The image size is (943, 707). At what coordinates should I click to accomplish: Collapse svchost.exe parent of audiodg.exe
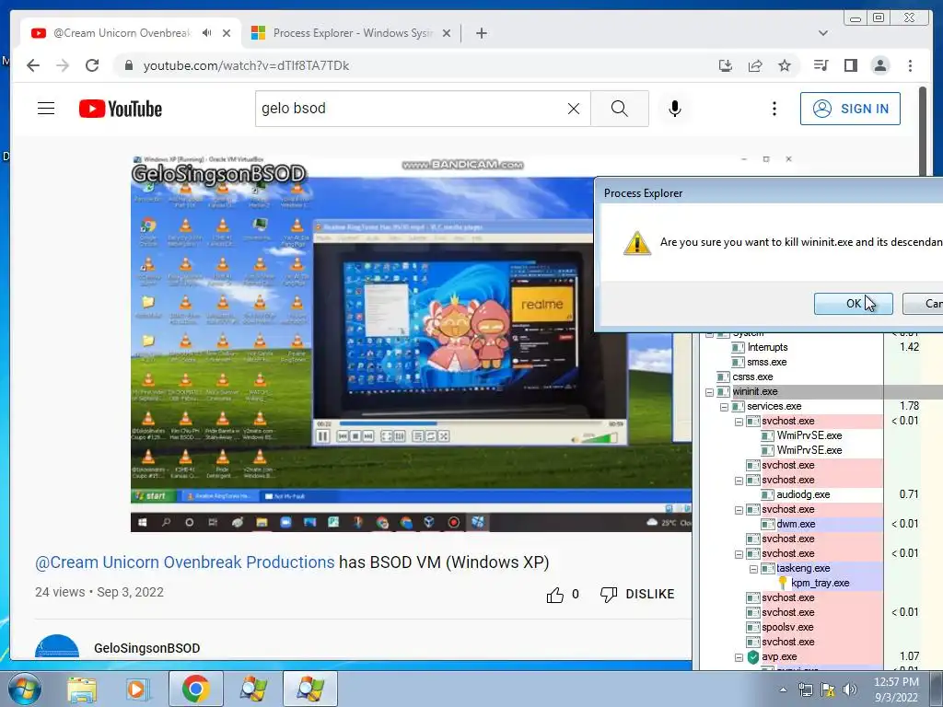(x=739, y=481)
